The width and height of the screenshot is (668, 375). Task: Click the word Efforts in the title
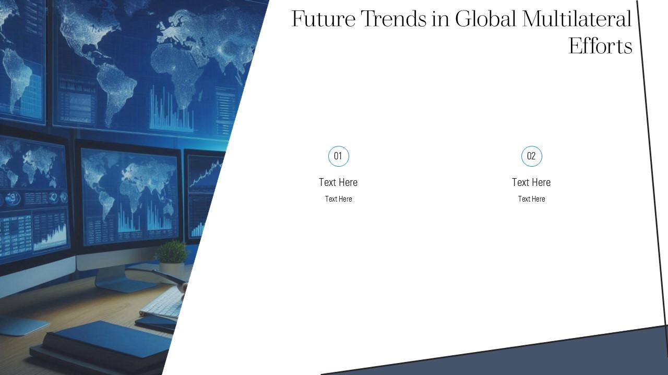tap(600, 46)
